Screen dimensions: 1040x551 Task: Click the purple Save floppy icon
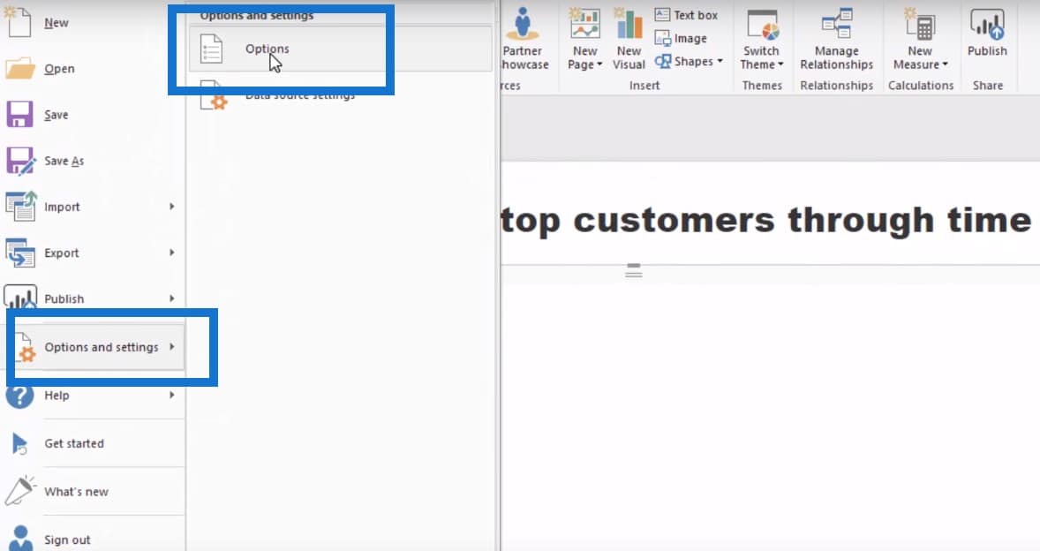point(19,115)
